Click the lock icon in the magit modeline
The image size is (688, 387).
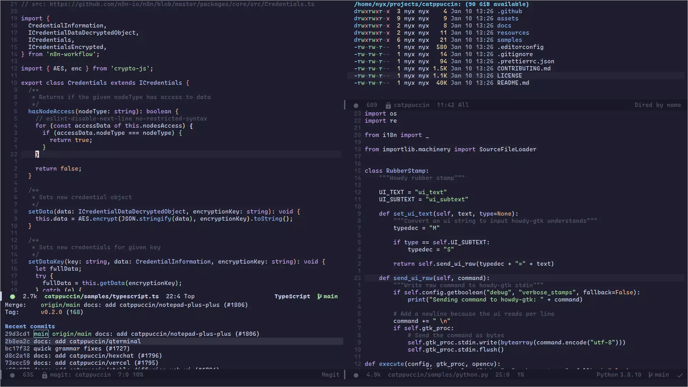pos(44,375)
